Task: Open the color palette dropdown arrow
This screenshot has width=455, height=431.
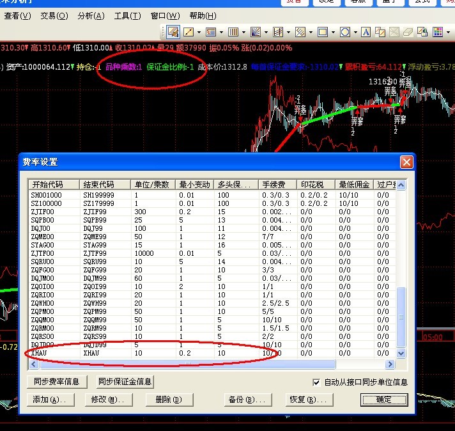Action: coord(449,32)
